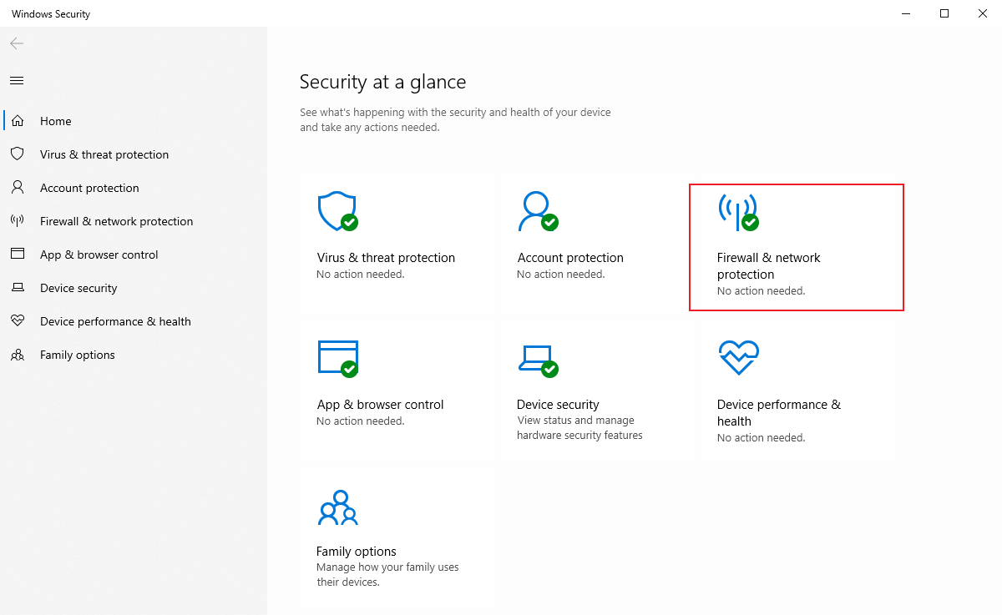Select the Firewall & network protection wireless icon
Viewport: 1002px width, 615px height.
[x=737, y=210]
